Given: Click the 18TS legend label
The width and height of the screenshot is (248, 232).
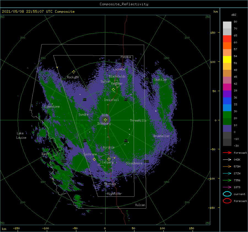Looking at the screenshot, I should pos(237,187).
